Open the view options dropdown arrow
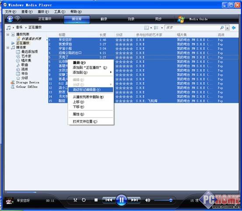242x211 pixels. [x=162, y=28]
